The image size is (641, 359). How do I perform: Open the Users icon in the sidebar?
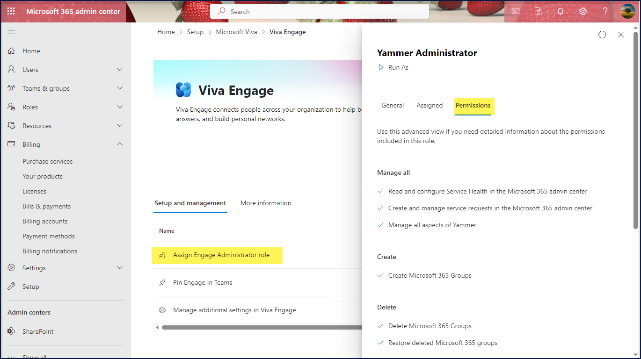point(11,69)
